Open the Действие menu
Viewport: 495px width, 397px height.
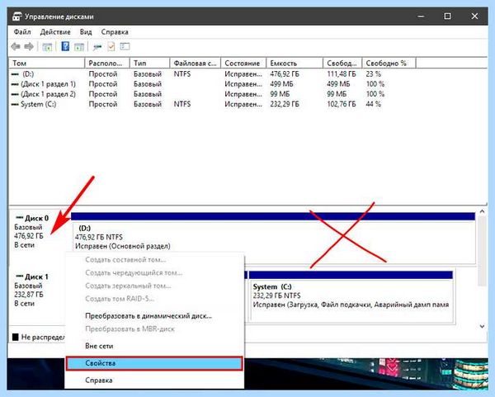55,32
